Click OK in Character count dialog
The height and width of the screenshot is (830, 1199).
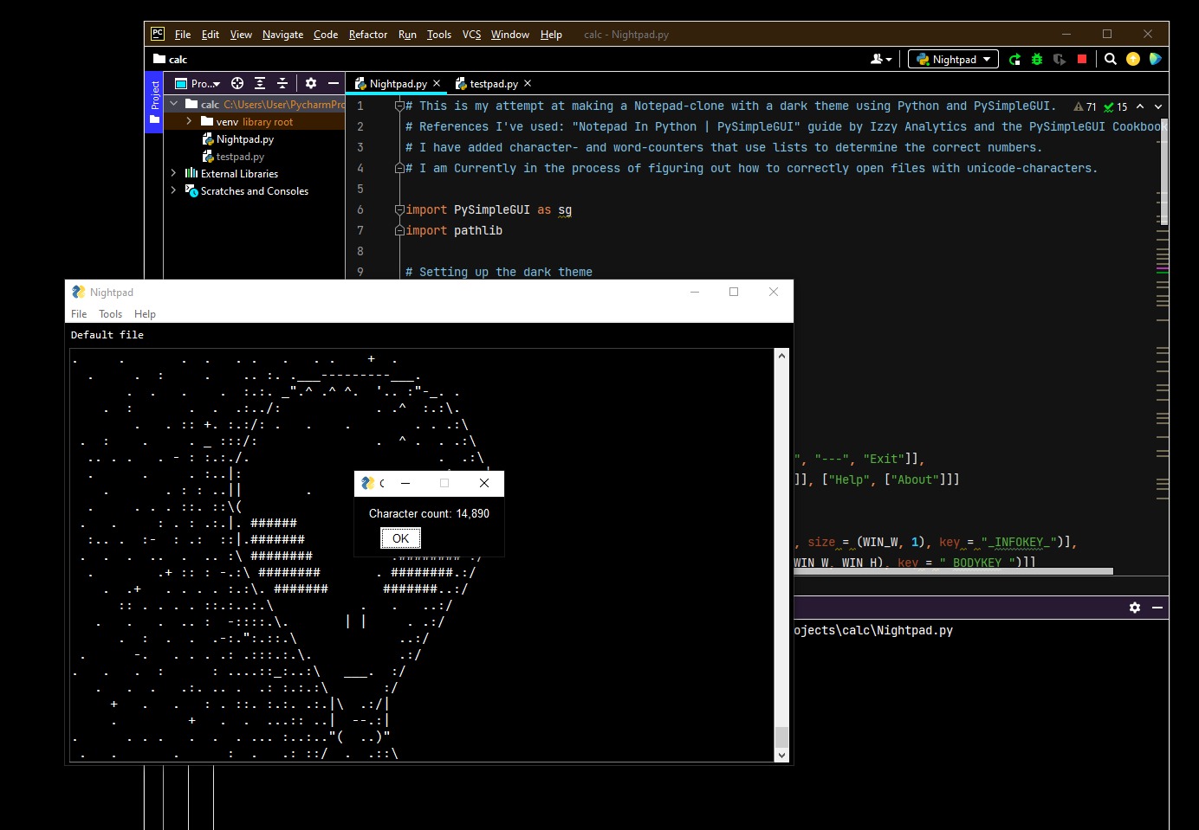click(400, 538)
